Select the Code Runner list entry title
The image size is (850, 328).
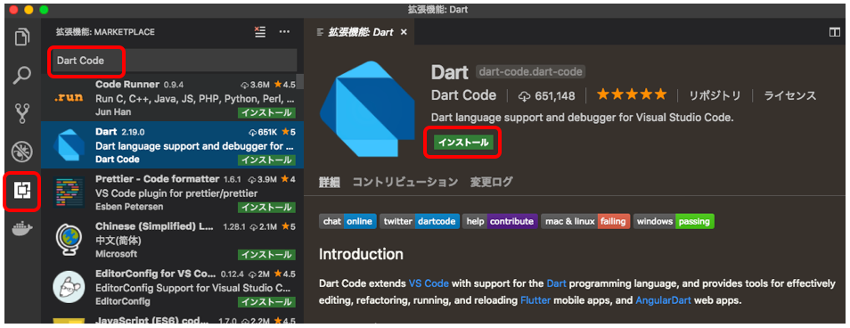coord(127,85)
